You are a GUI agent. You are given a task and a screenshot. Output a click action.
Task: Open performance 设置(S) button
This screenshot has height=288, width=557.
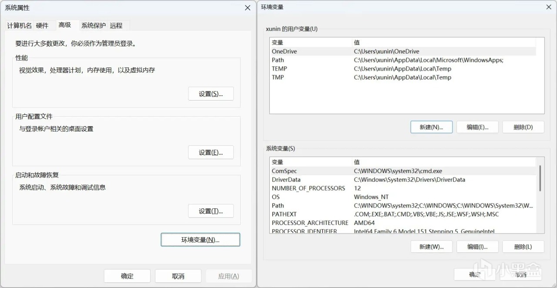[211, 94]
